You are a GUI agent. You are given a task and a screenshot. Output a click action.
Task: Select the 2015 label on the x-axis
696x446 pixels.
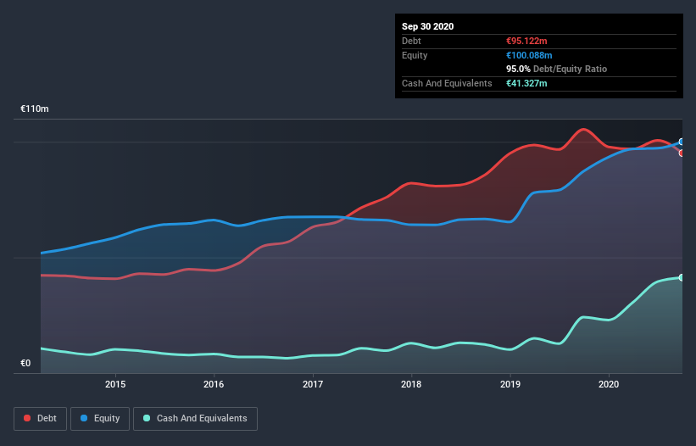(115, 384)
